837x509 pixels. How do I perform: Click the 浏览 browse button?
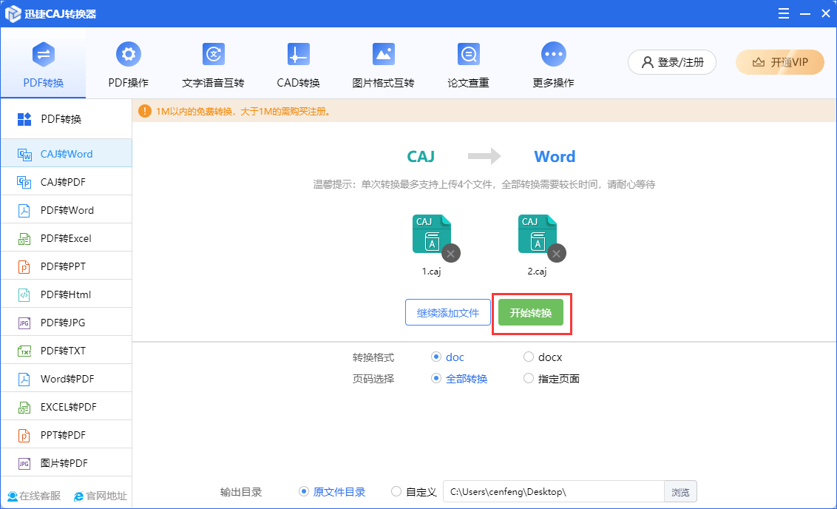(x=680, y=492)
